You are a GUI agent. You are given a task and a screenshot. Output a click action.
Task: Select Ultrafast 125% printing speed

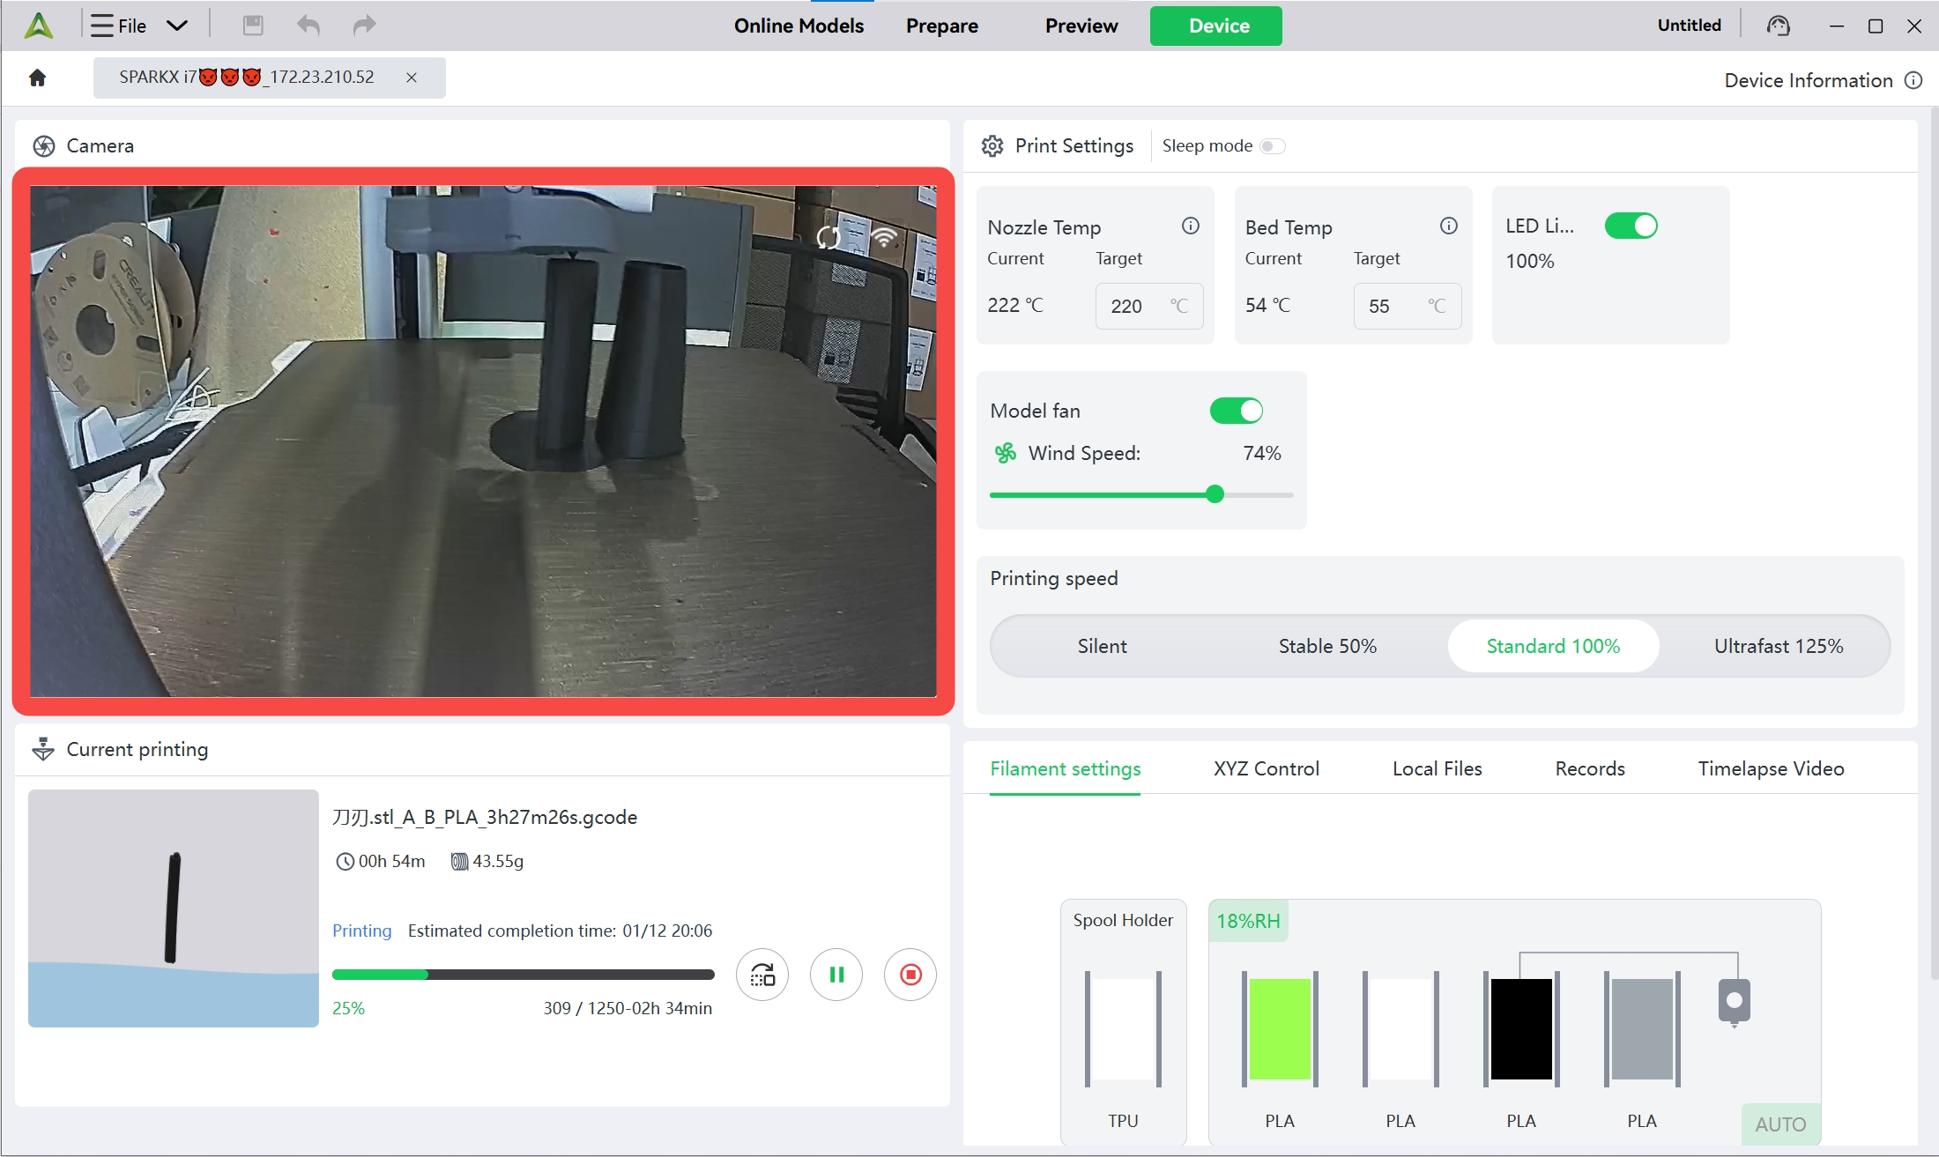point(1778,646)
